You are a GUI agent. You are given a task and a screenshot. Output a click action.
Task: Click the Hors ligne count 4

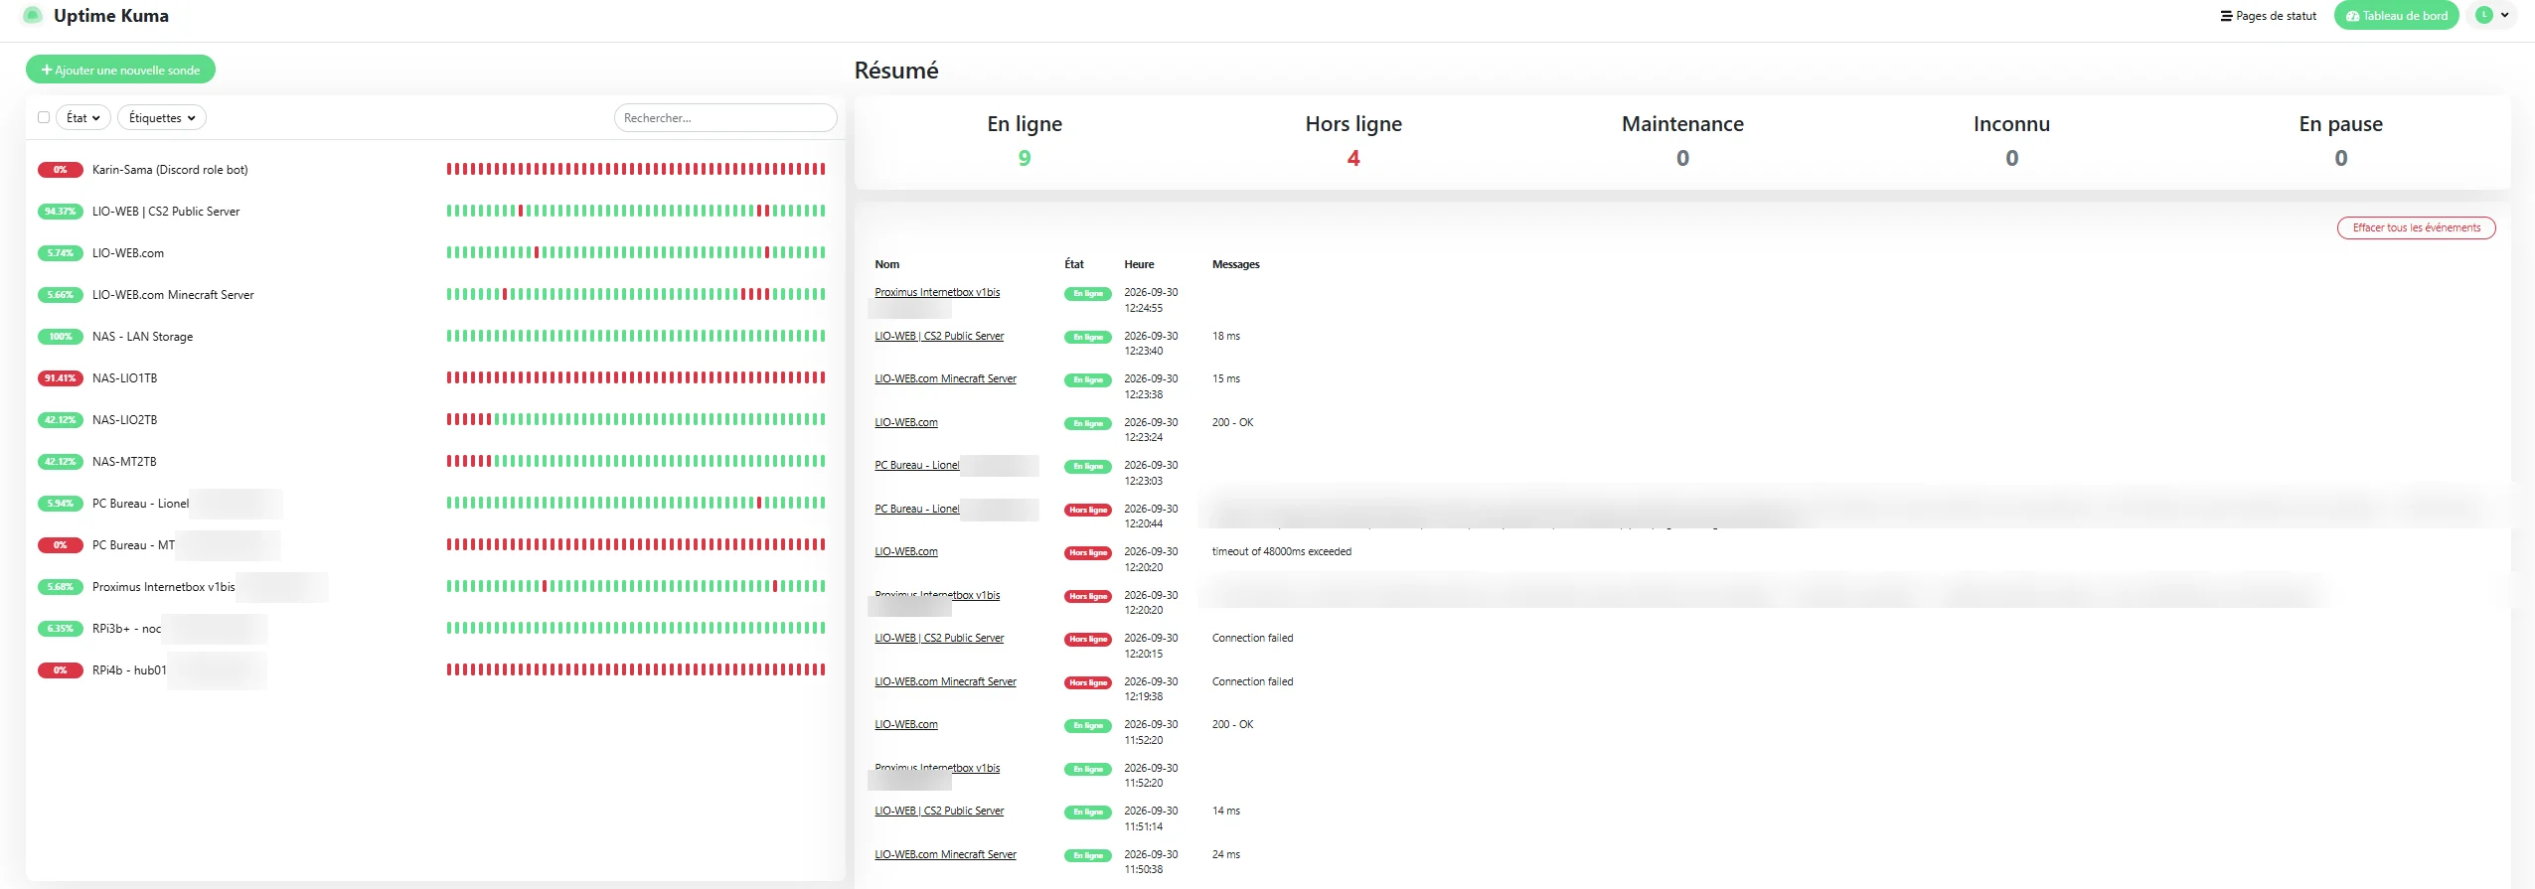click(1353, 159)
